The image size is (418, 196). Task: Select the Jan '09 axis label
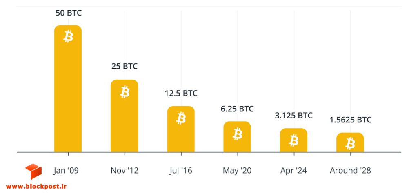point(66,171)
